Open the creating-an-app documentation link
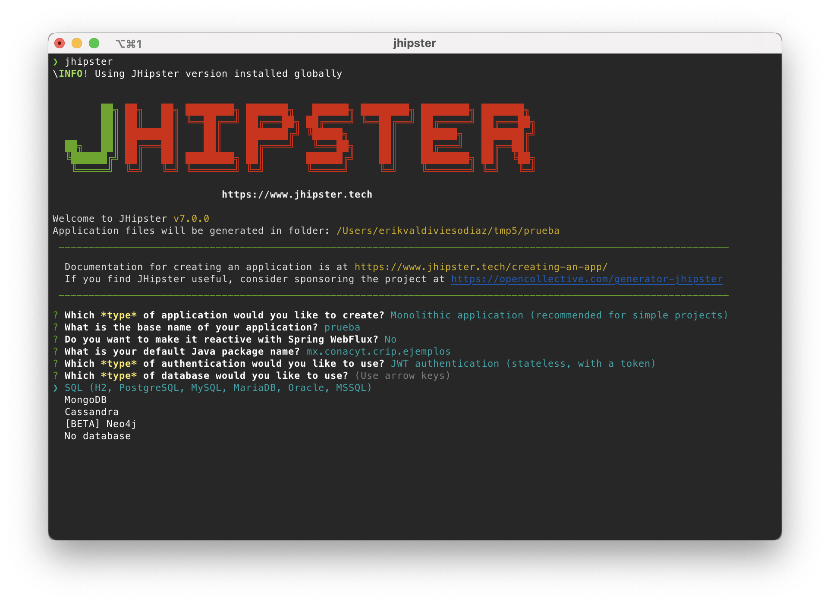 (x=481, y=267)
